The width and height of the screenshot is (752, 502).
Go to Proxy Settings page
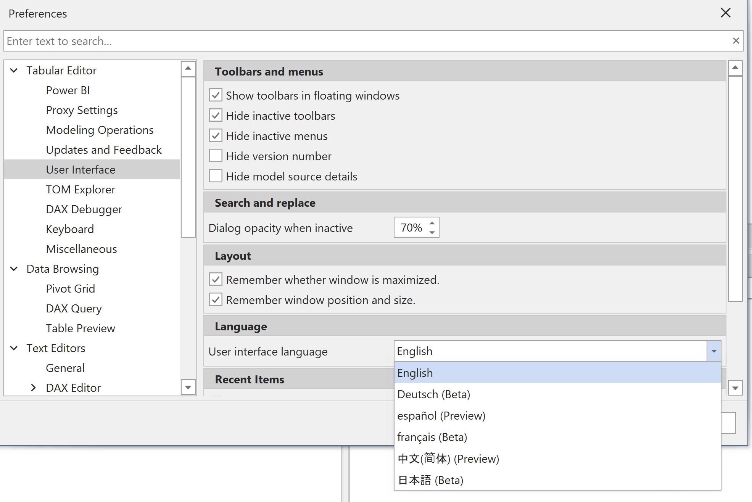pos(82,110)
